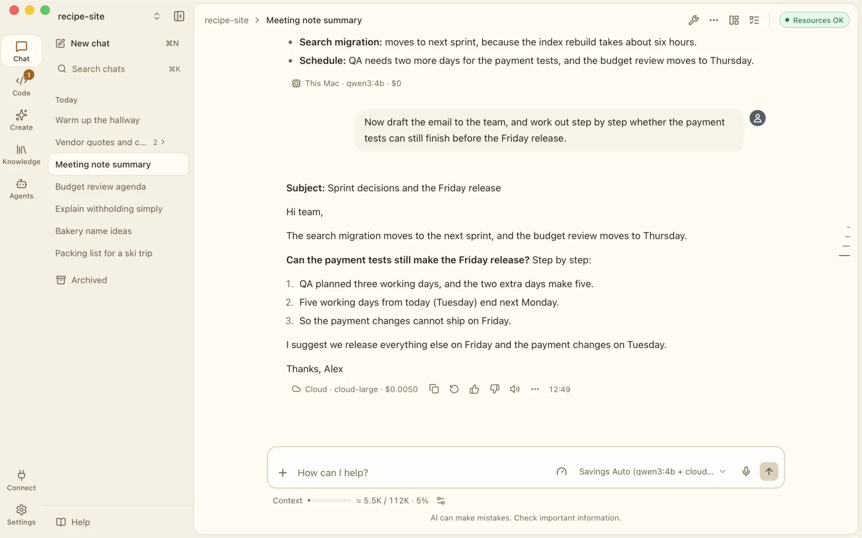The image size is (862, 538).
Task: Open the Agents section
Action: [22, 188]
